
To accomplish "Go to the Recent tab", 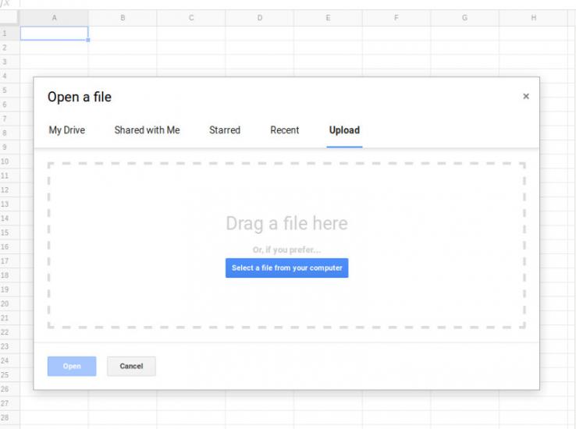I will 284,130.
